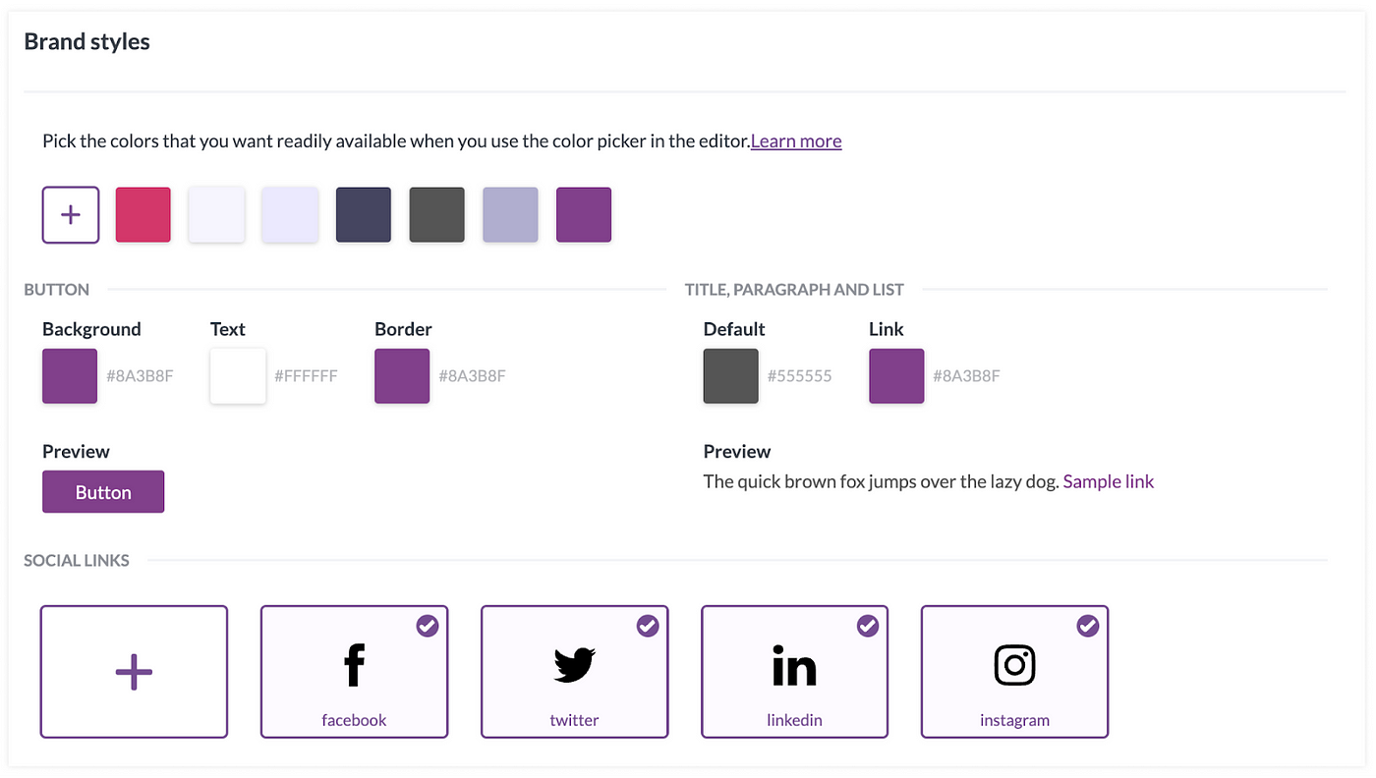Click the TITLE, PARAGRAPH AND LIST label
This screenshot has height=778, width=1376.
click(794, 289)
